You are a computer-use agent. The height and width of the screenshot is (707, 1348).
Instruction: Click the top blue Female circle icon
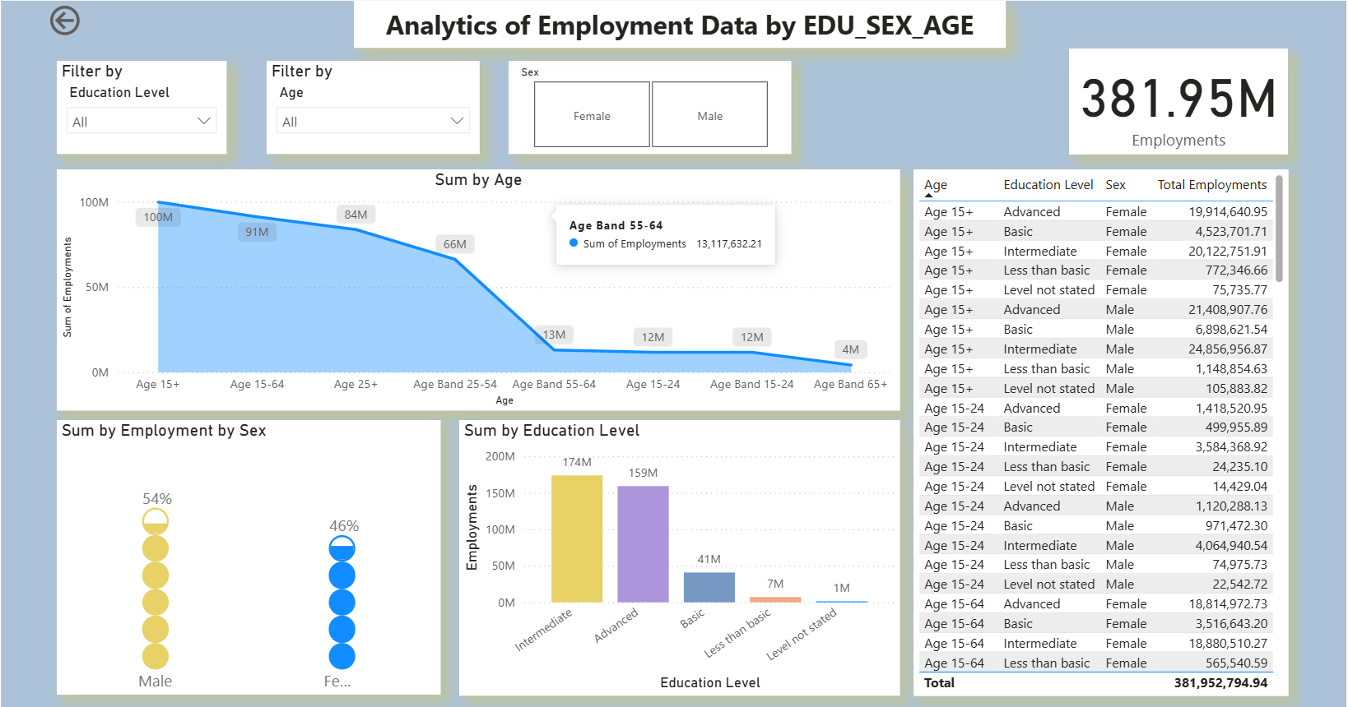[x=342, y=548]
